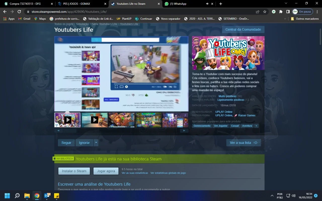Open Ver a sua lista

click(244, 143)
